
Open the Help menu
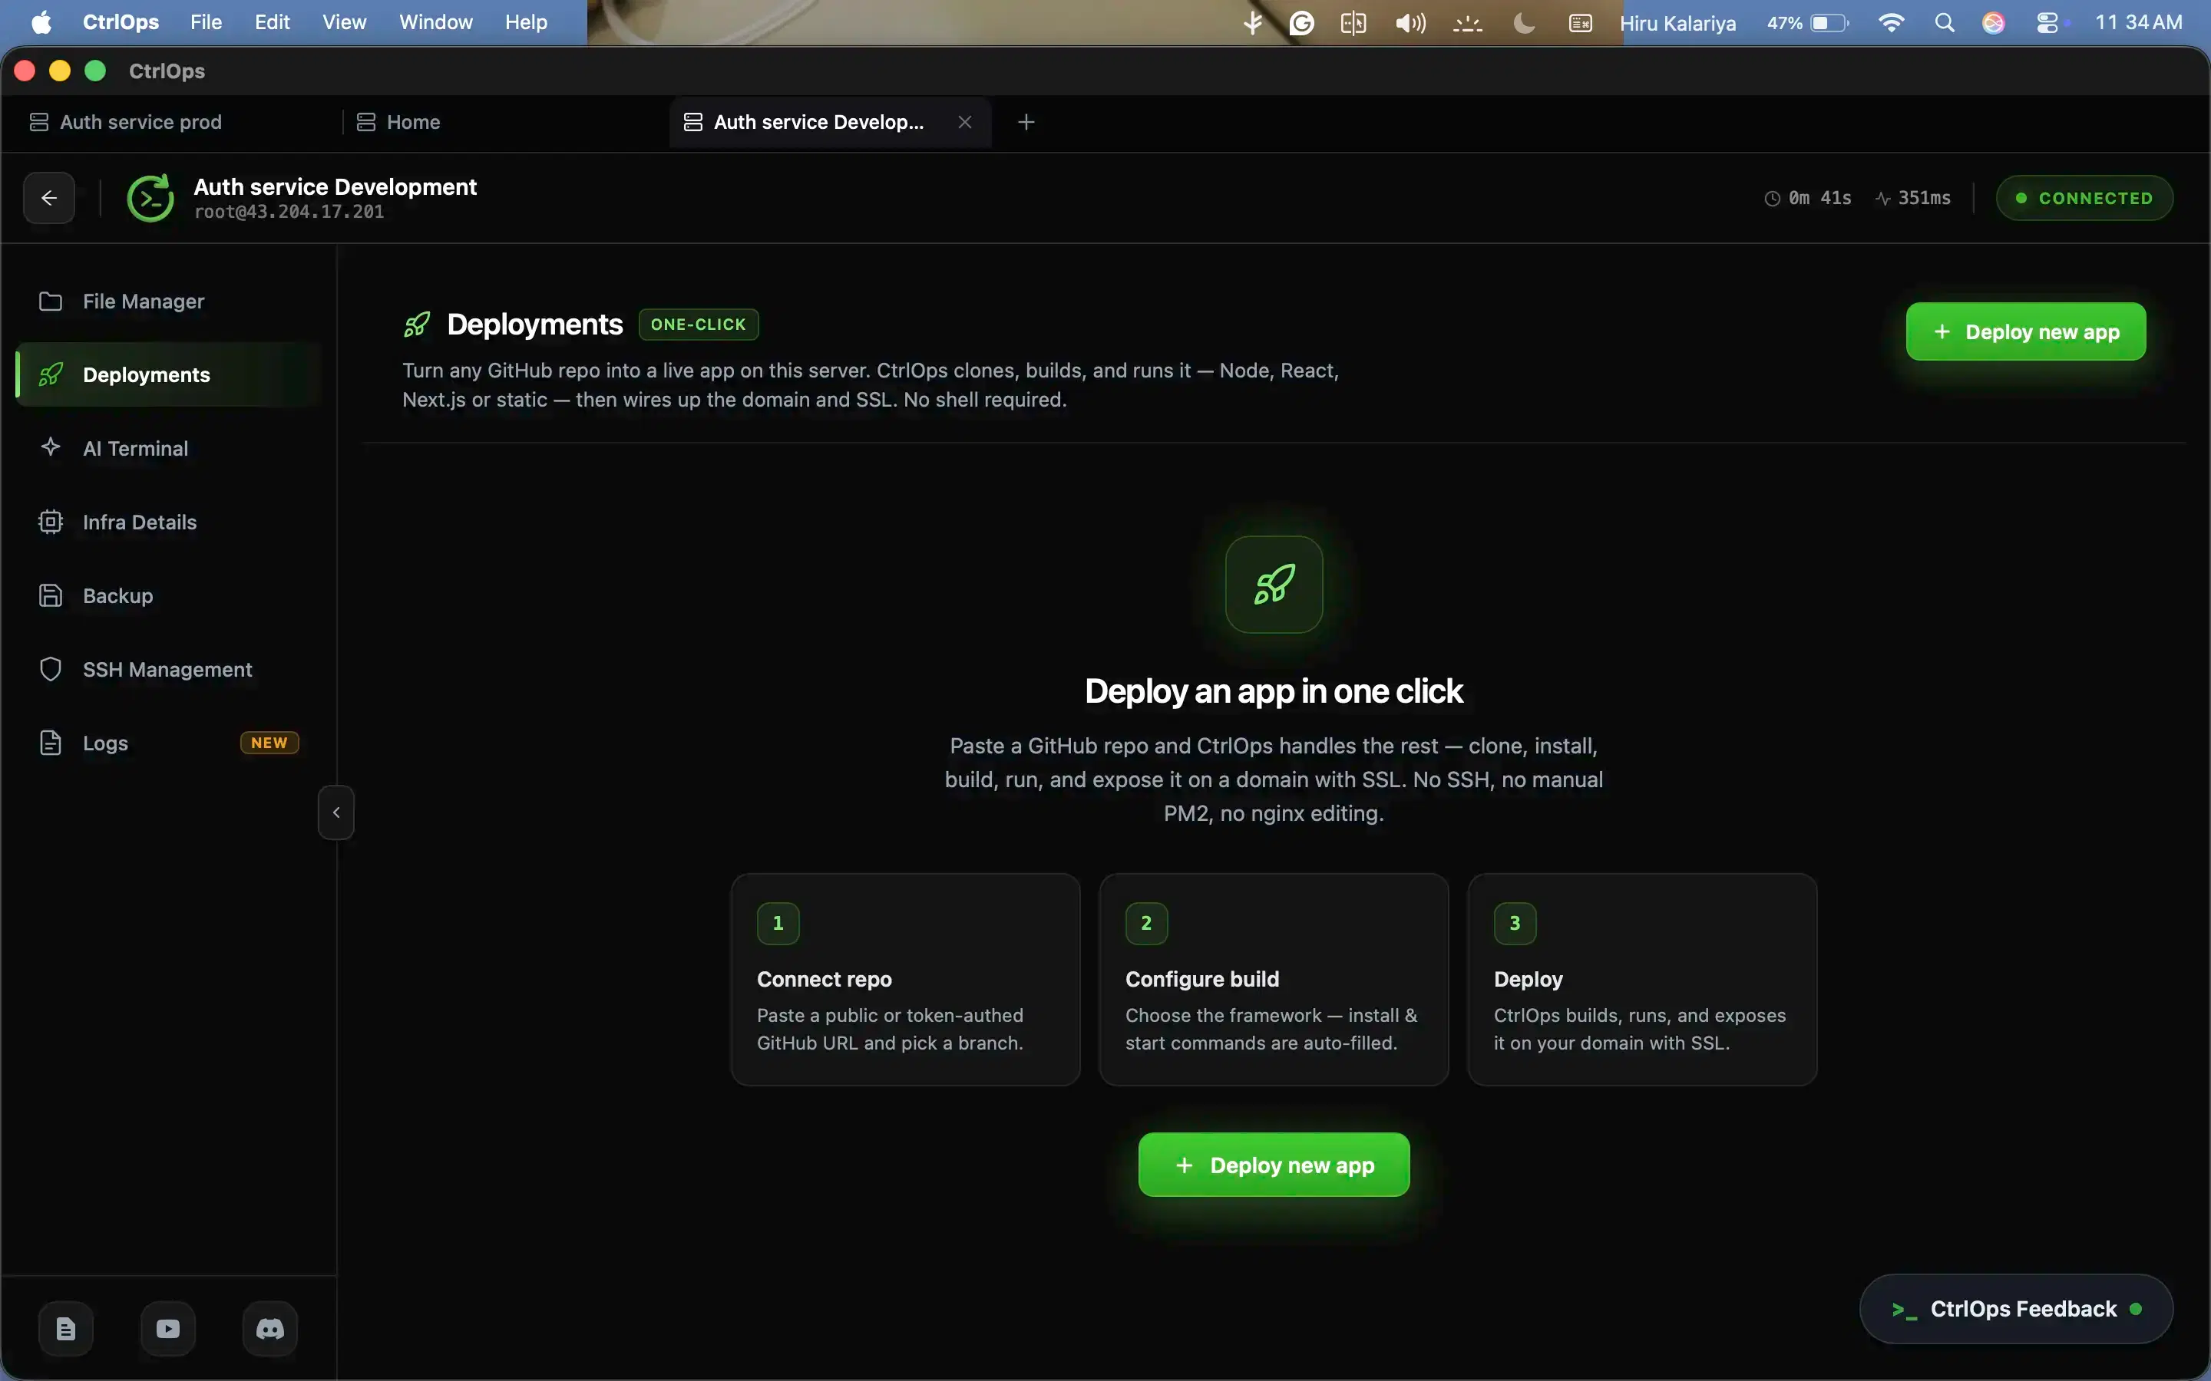[526, 22]
